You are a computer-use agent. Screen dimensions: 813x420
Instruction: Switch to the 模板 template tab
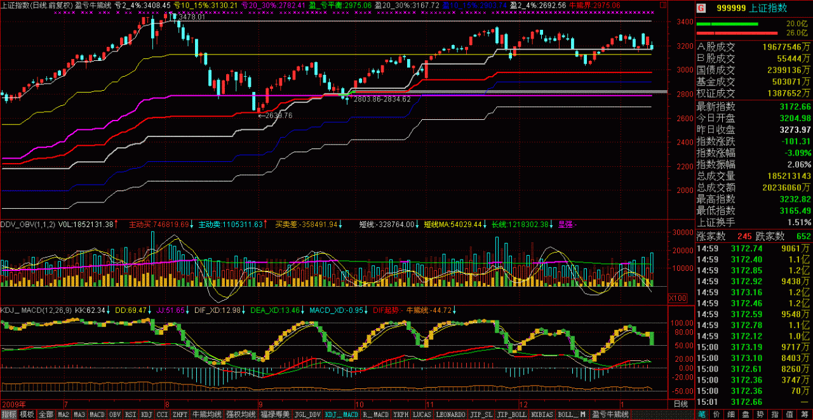tap(27, 414)
